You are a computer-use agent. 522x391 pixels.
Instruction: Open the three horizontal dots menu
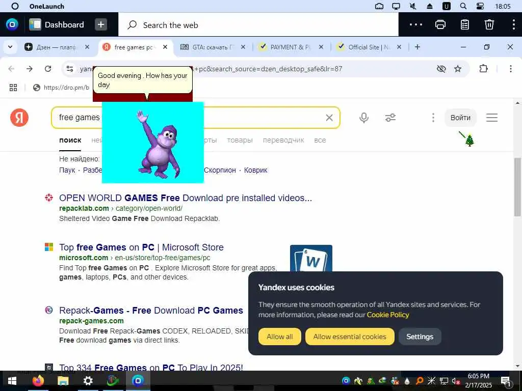[416, 24]
